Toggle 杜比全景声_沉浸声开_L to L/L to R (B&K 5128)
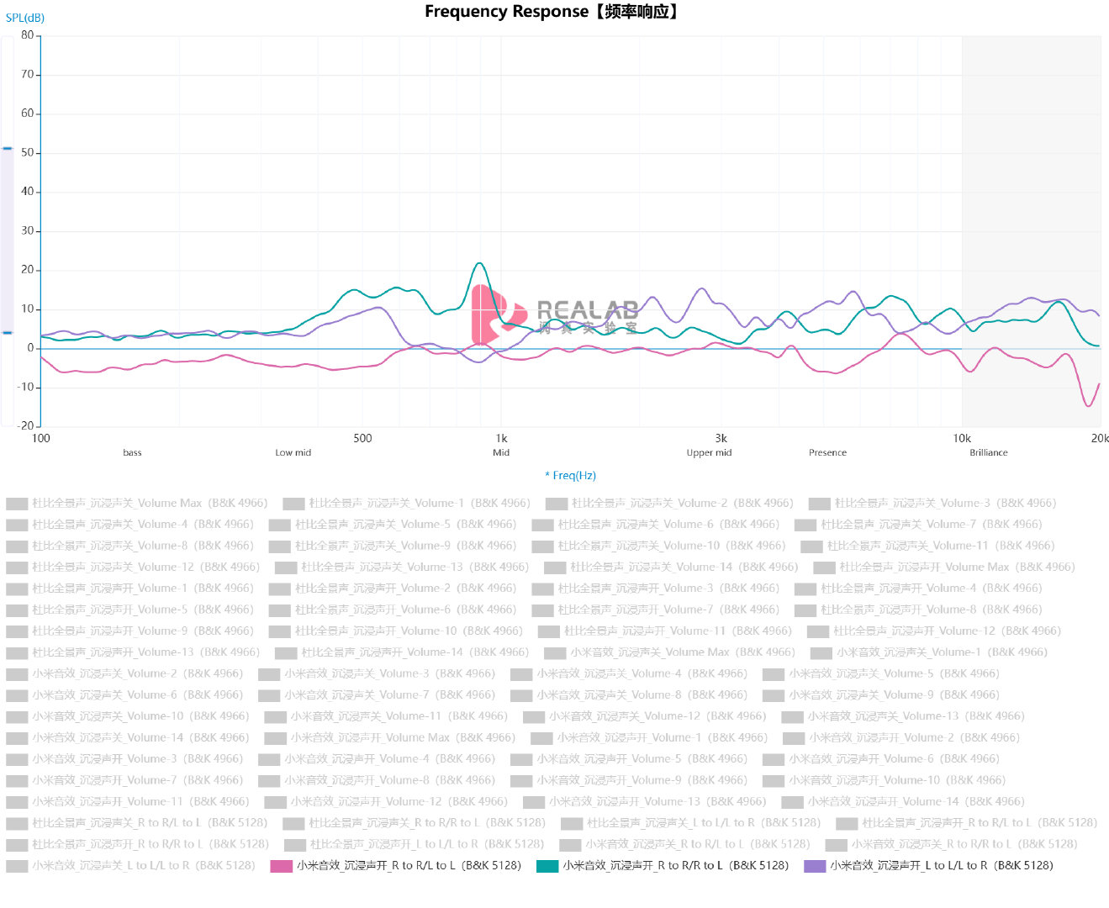This screenshot has width=1109, height=908. pos(415,844)
